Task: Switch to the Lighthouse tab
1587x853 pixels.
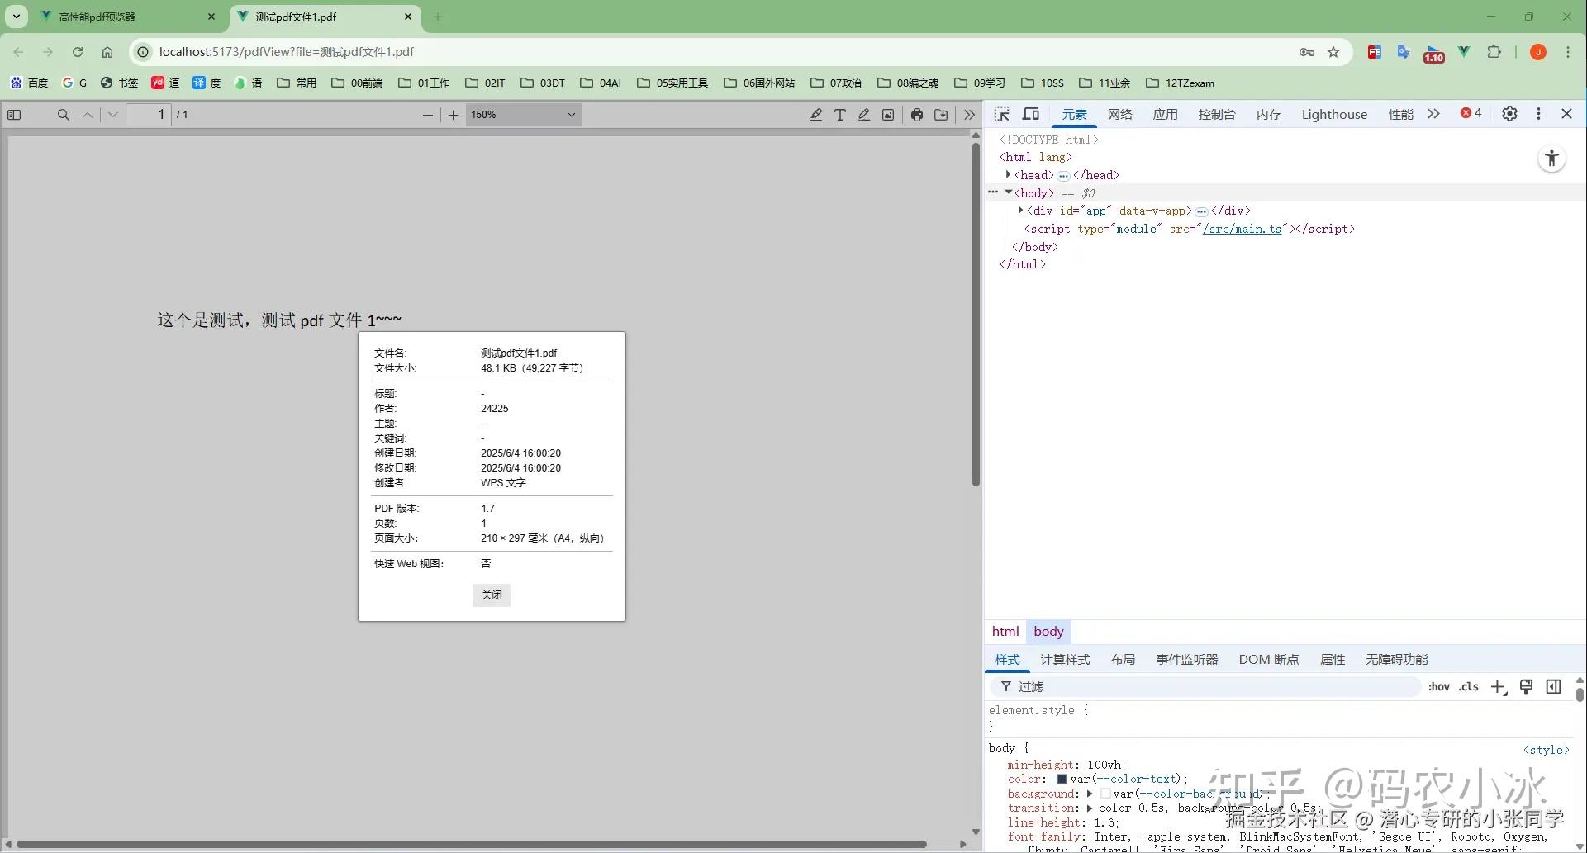Action: click(x=1334, y=114)
